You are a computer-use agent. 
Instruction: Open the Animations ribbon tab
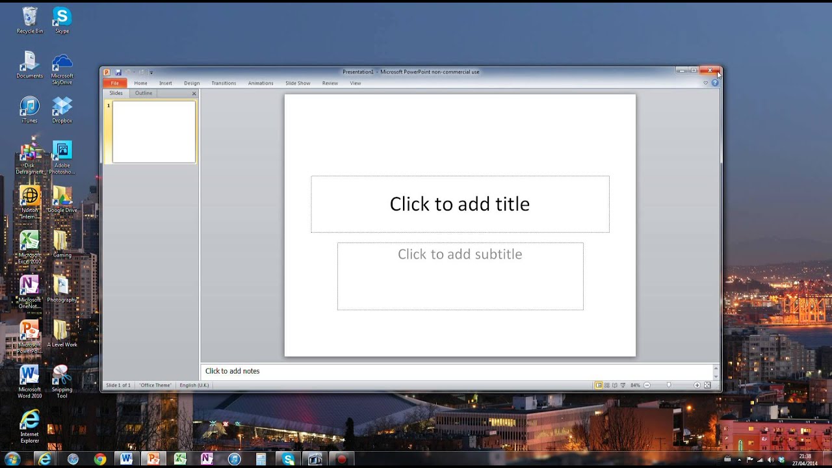261,83
